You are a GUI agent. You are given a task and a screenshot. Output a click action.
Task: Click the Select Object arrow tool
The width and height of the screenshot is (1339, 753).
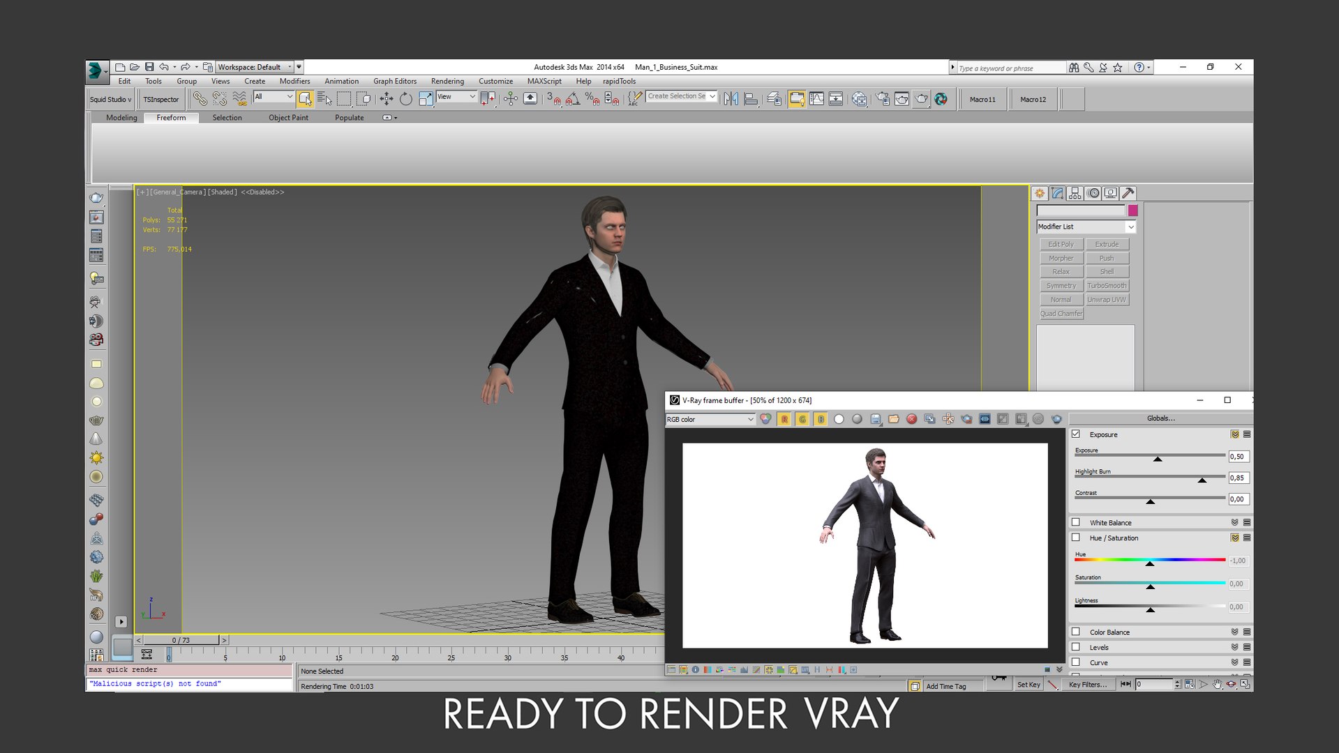tap(305, 99)
